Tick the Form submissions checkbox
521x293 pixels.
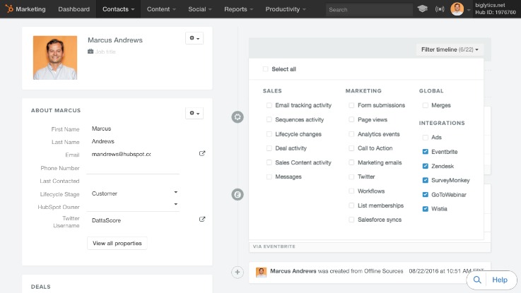coord(351,105)
